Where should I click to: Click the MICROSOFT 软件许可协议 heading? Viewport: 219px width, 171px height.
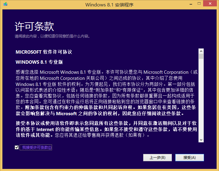44,52
